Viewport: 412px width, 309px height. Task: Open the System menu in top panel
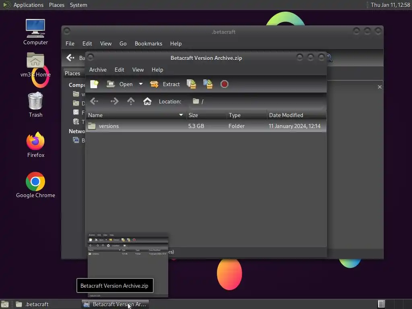78,5
